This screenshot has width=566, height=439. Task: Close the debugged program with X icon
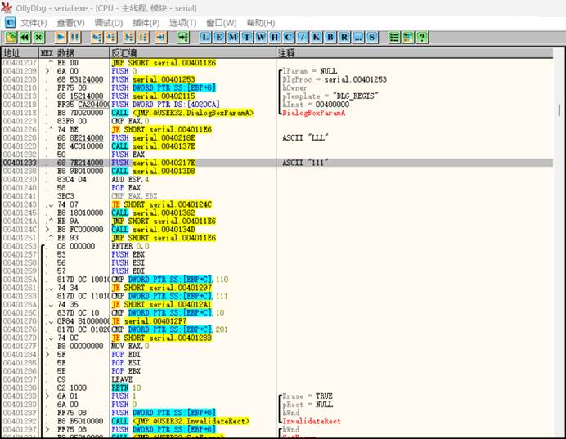pos(38,38)
